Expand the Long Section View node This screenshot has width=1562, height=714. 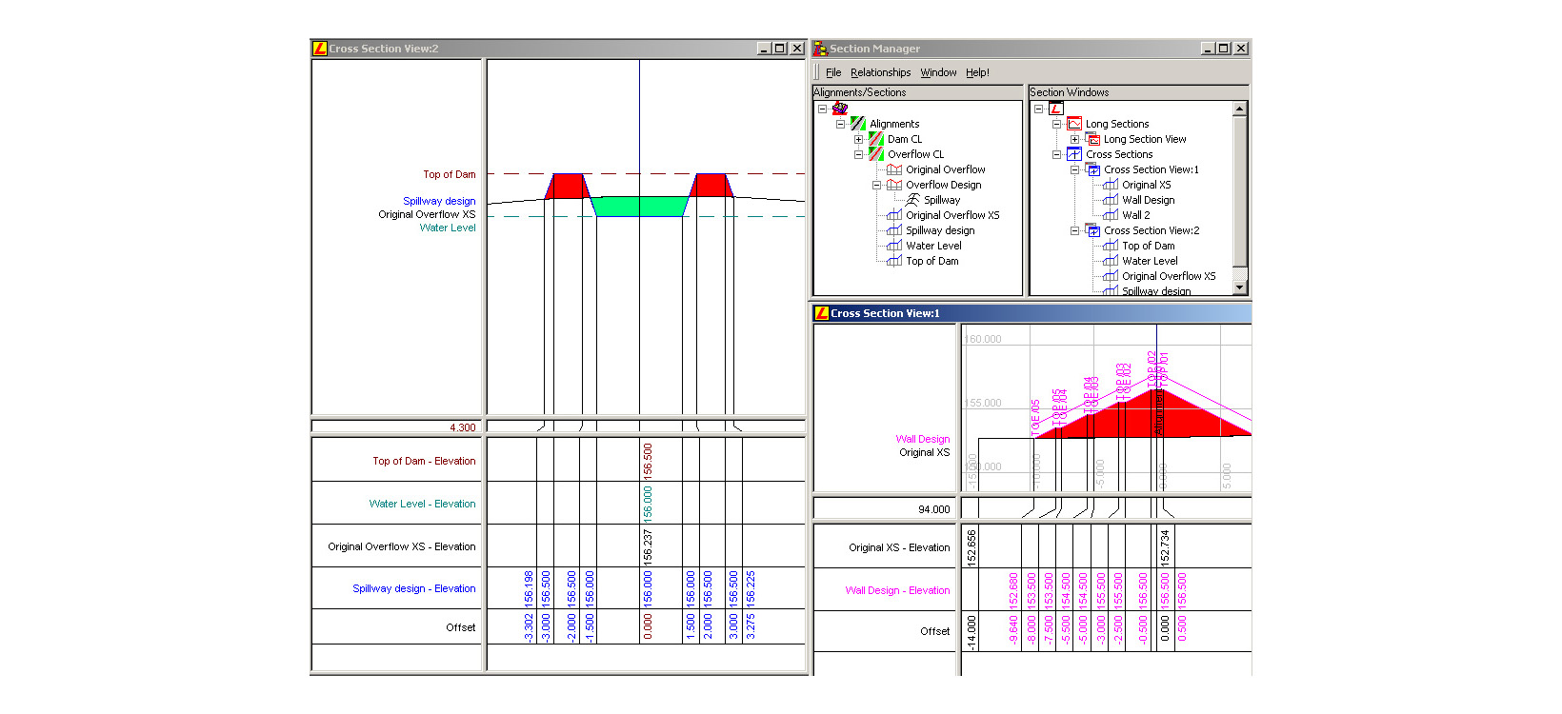1074,139
